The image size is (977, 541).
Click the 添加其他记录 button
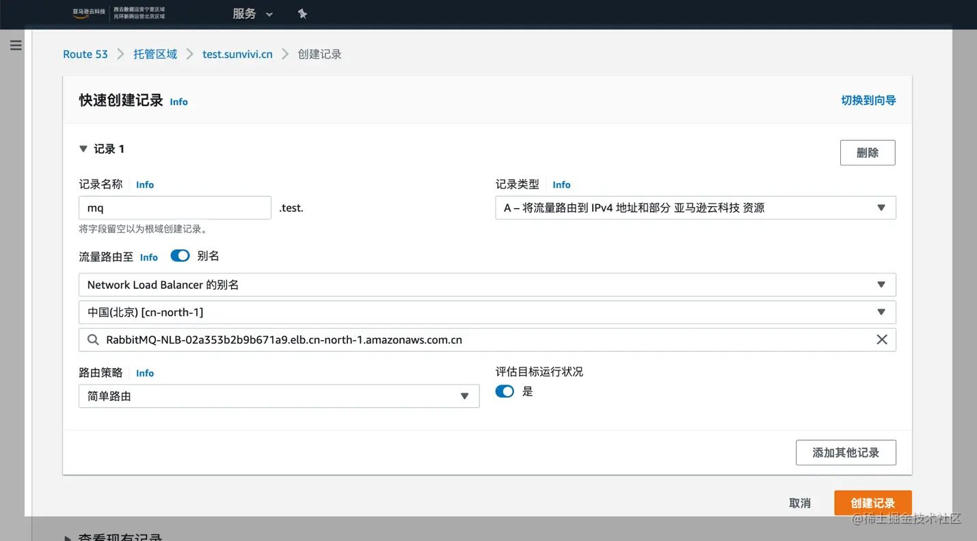point(846,452)
